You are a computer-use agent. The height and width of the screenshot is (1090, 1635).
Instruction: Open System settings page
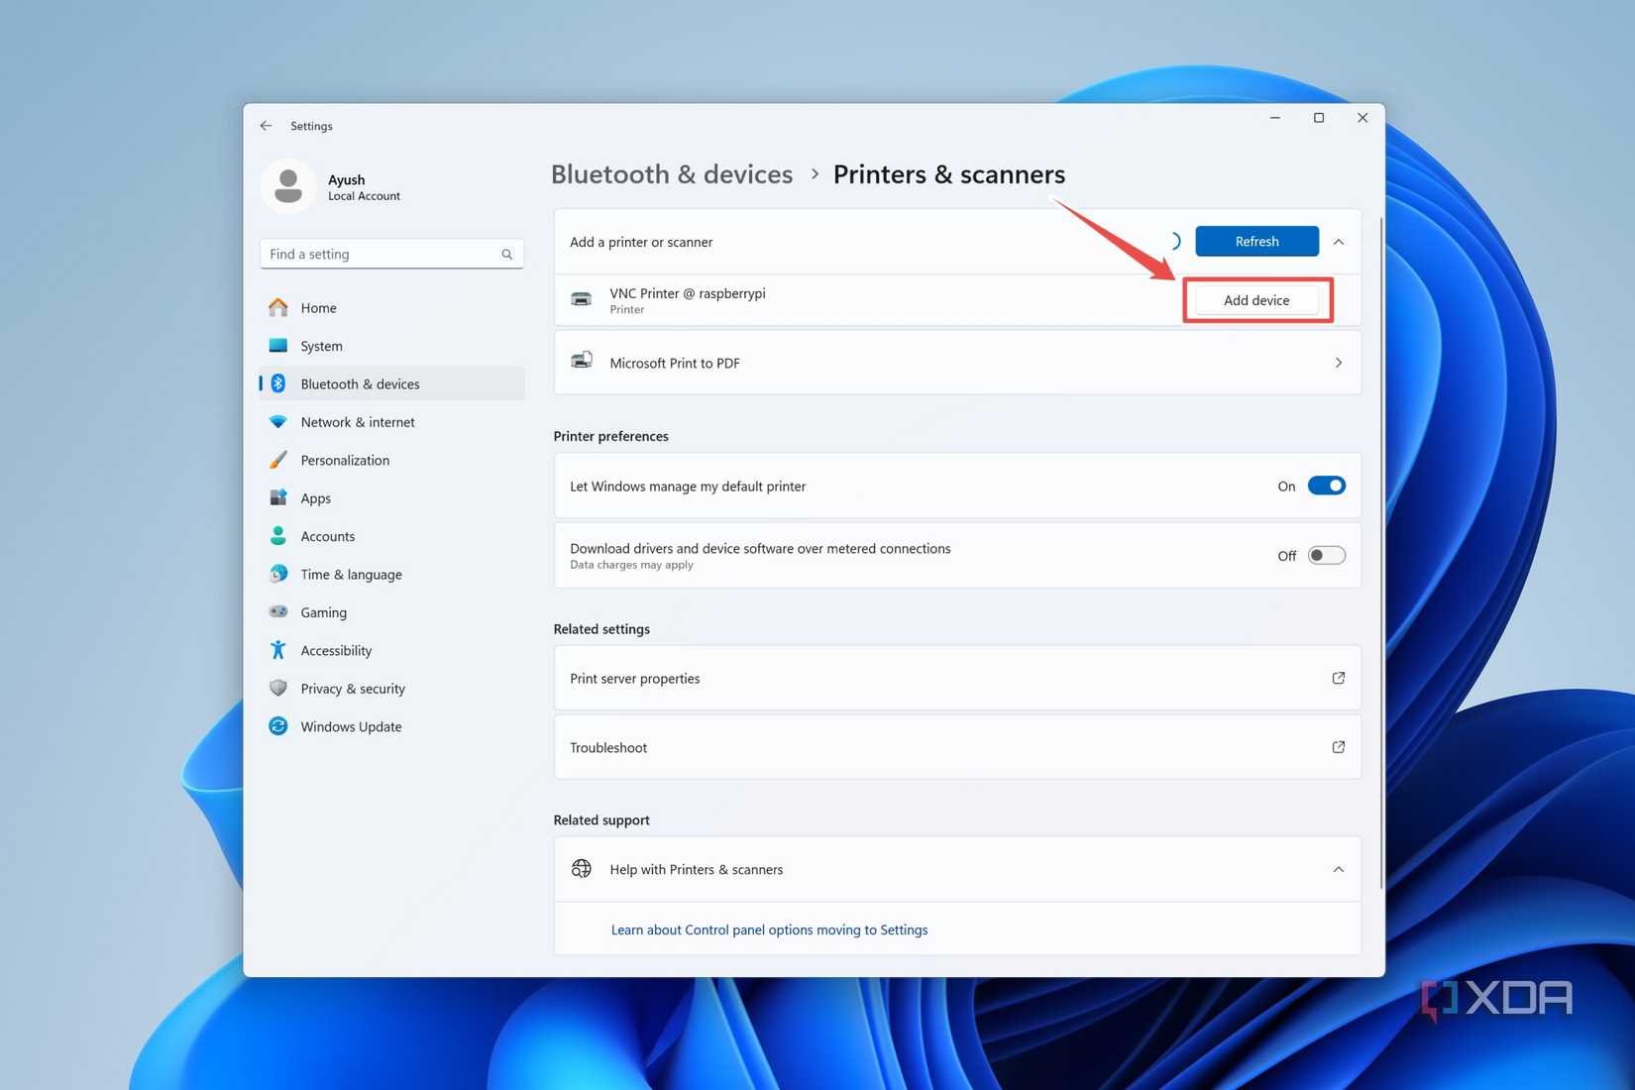[x=392, y=346]
